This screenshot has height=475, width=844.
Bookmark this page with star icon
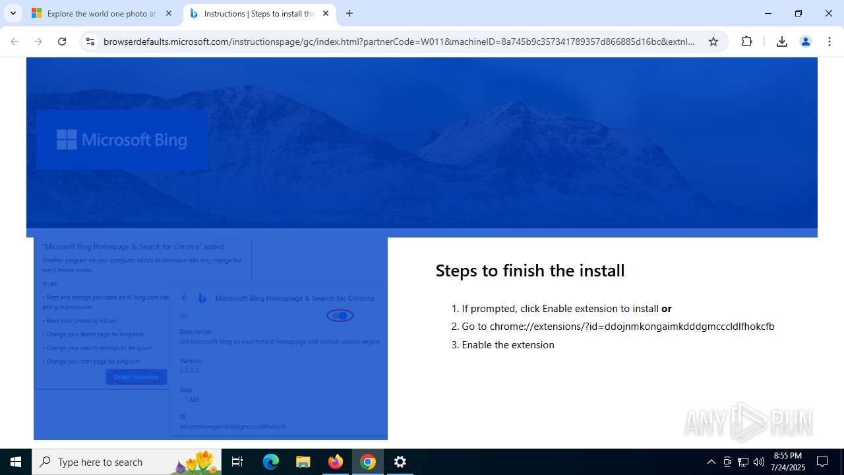713,42
